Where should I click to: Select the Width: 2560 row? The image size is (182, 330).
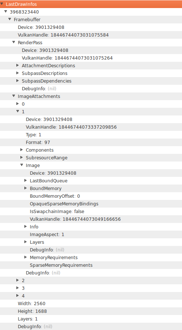click(x=91, y=303)
